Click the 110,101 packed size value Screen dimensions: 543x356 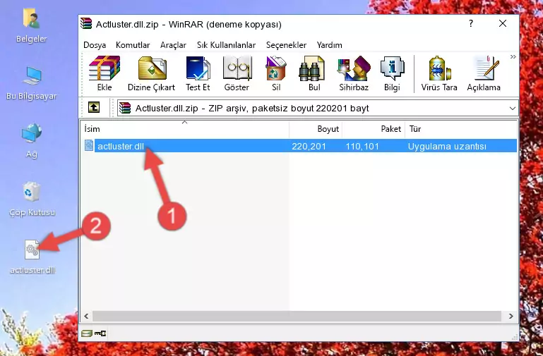click(362, 146)
